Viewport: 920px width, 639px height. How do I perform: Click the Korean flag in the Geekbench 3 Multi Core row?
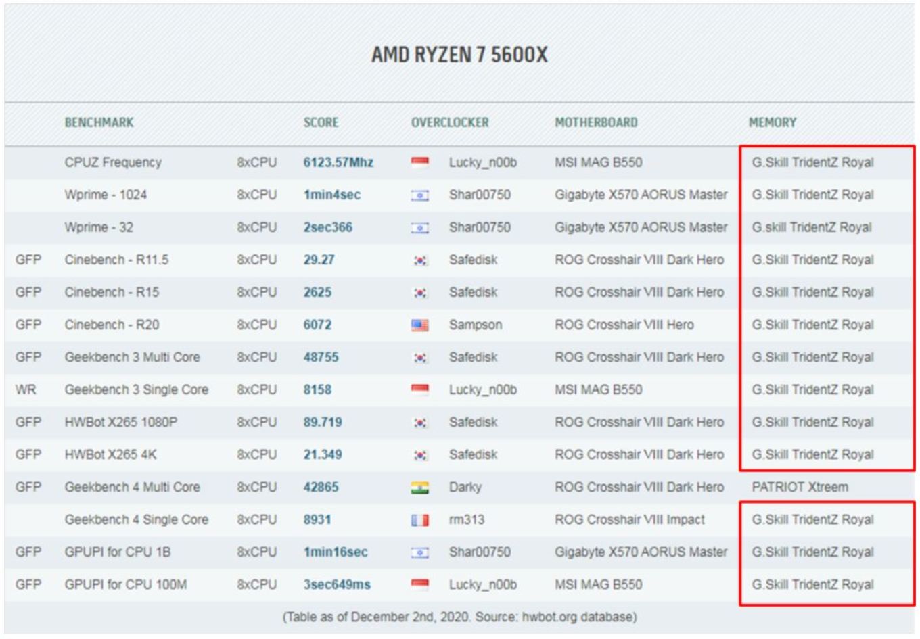coord(420,357)
